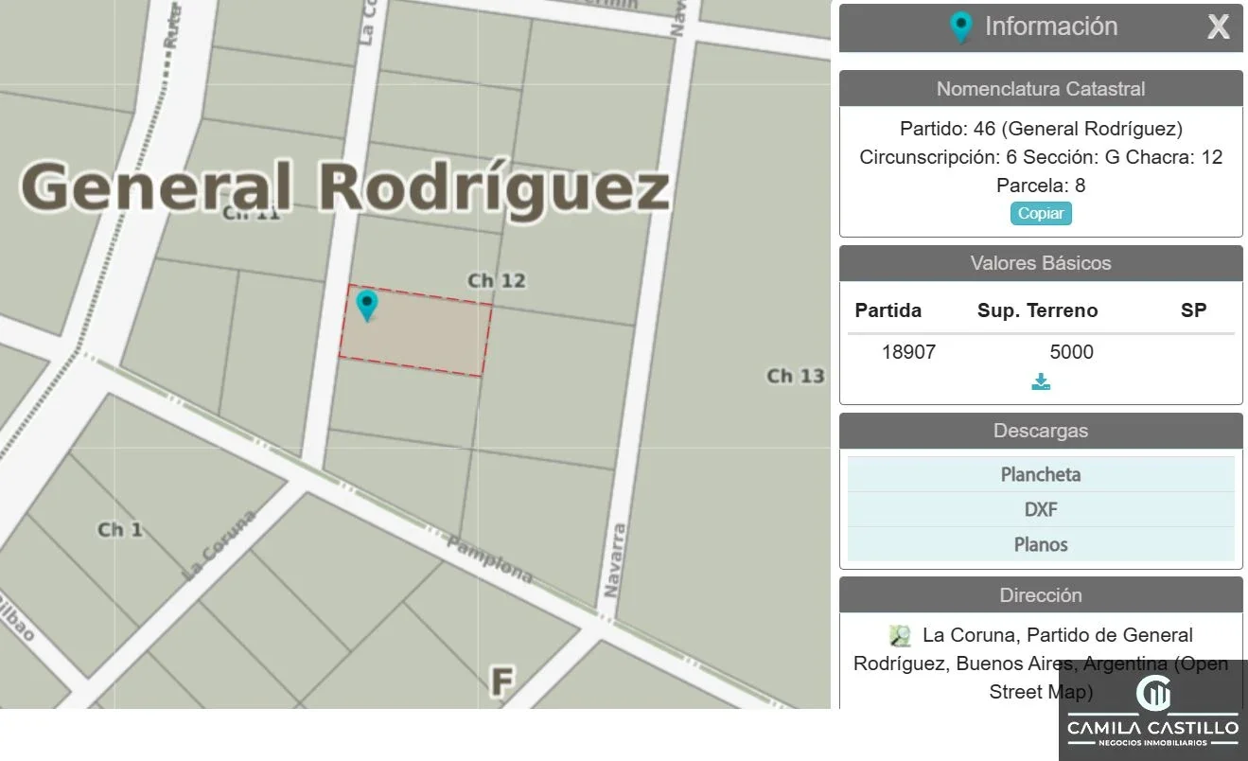Click the Ch 12 label on the map

click(497, 280)
